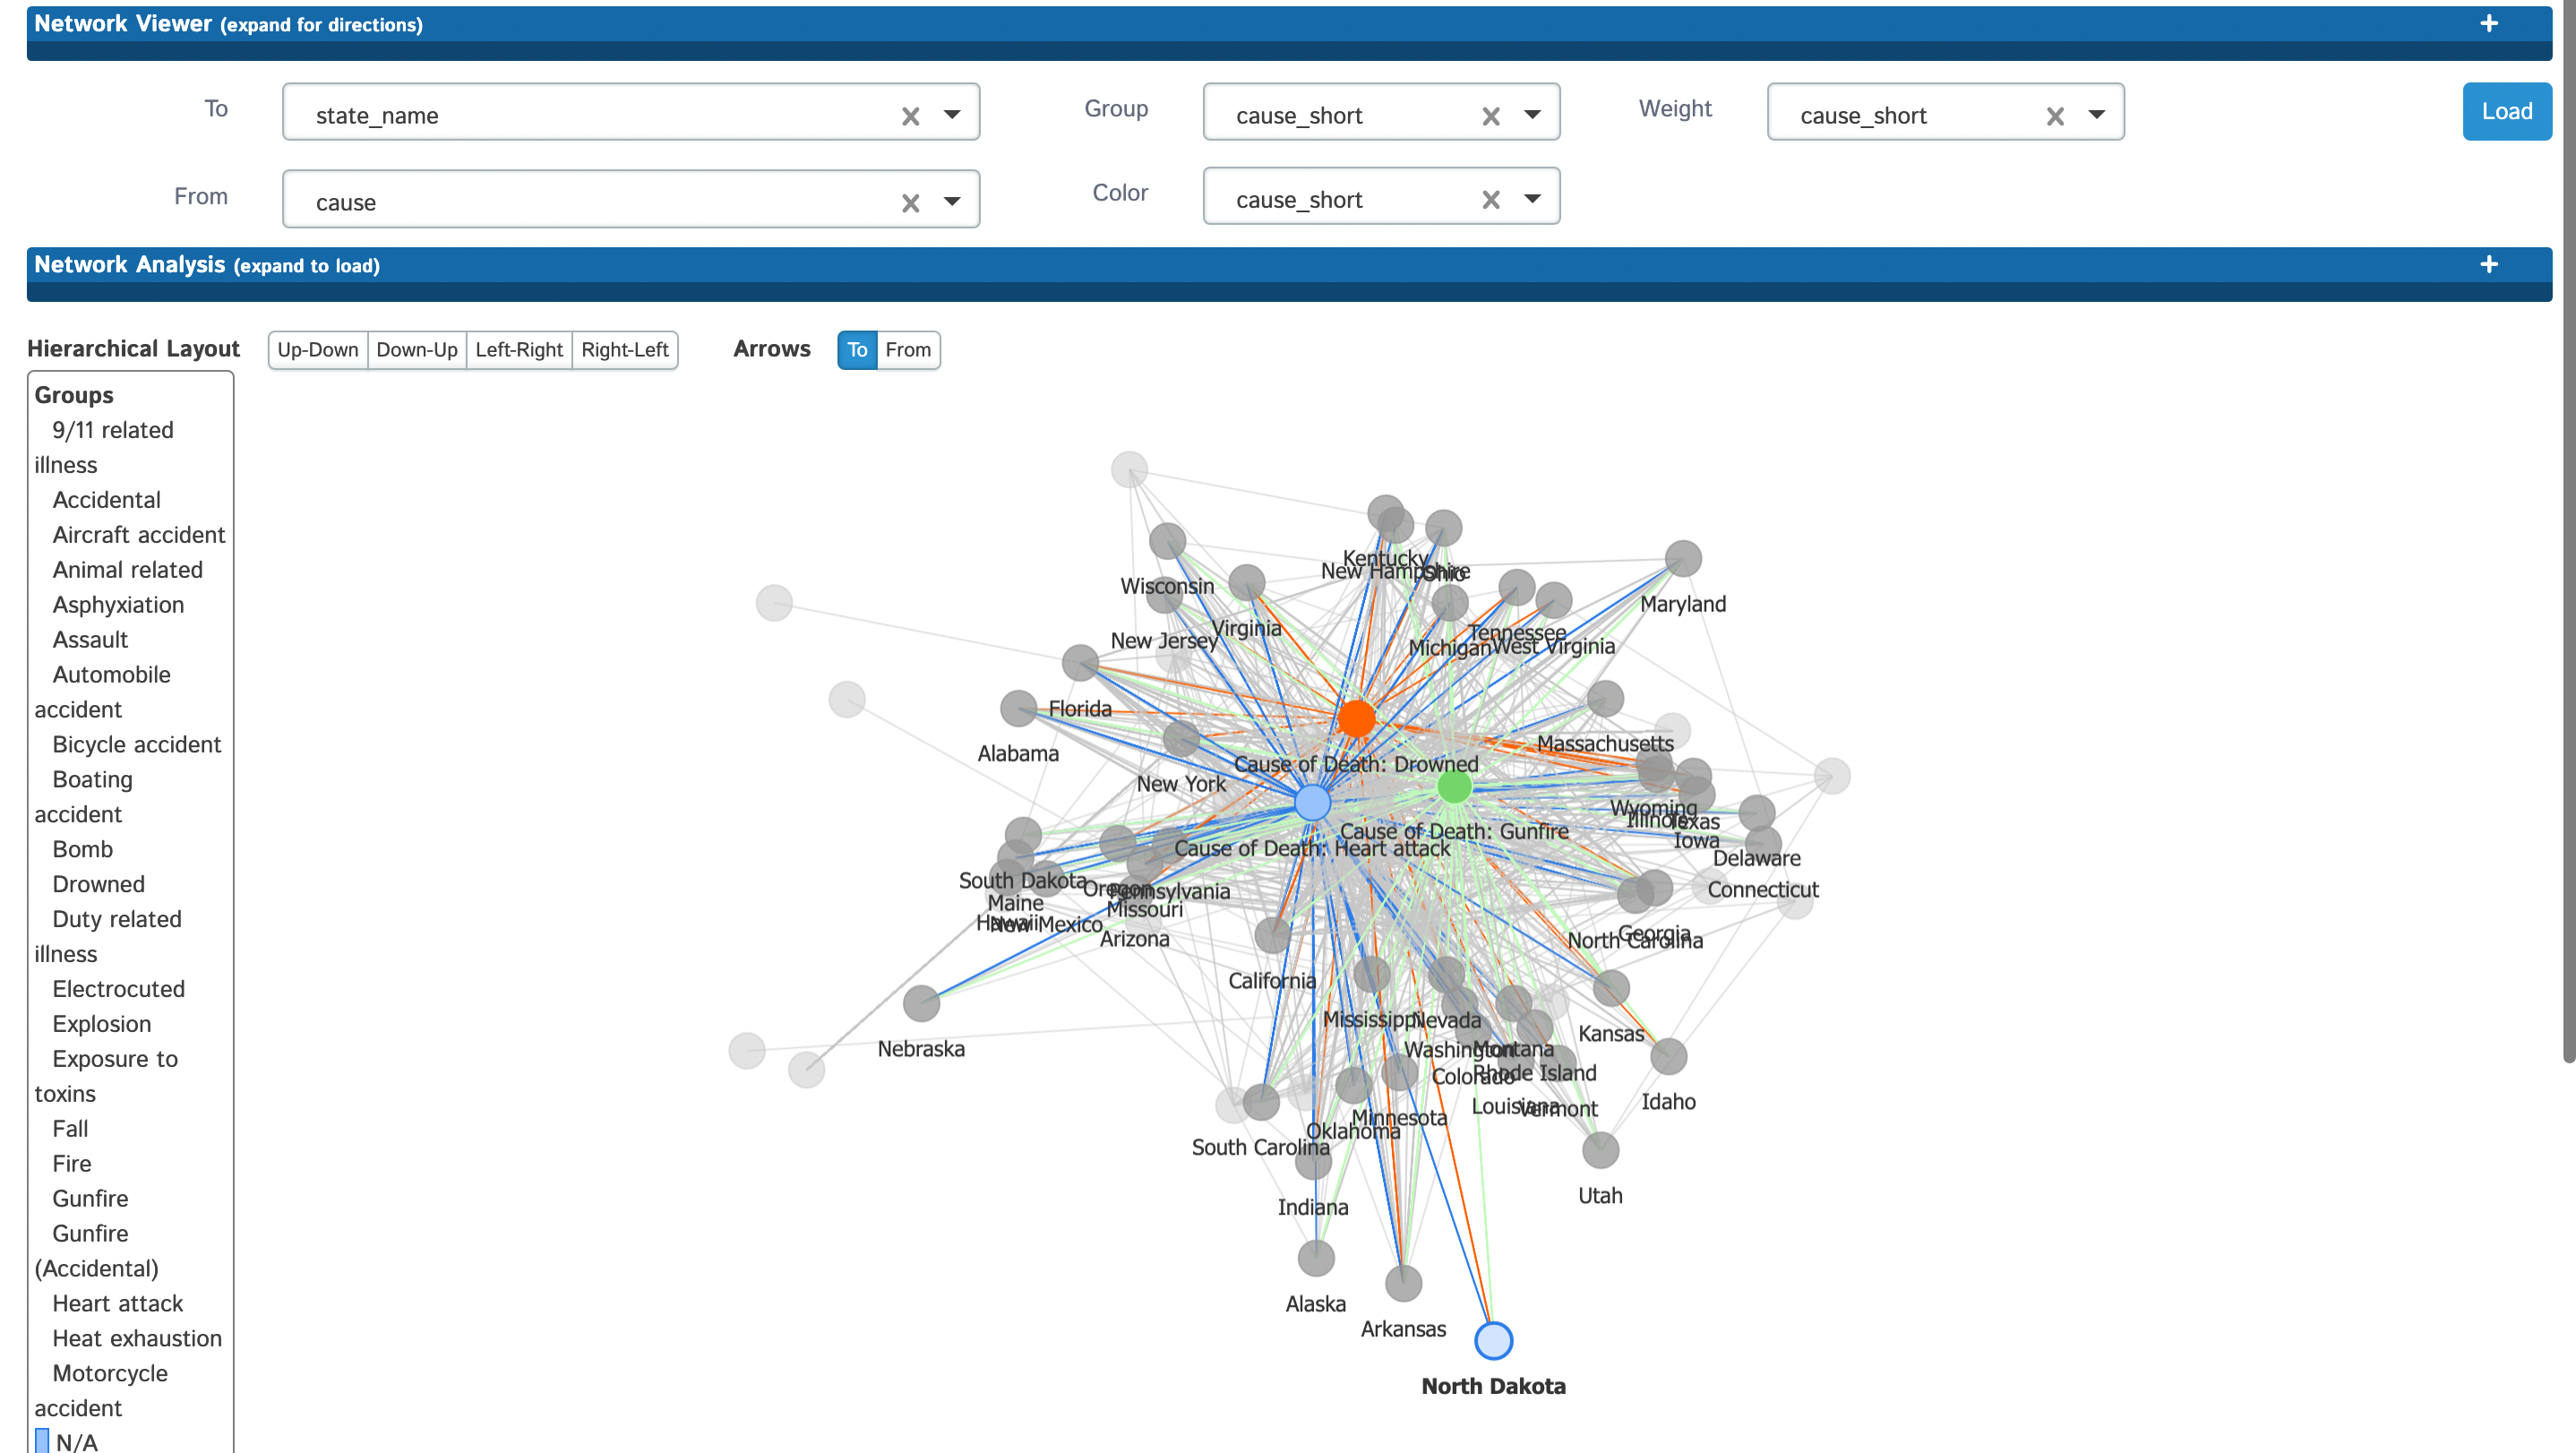The width and height of the screenshot is (2576, 1453).
Task: Expand Network Analysis panel with plus icon
Action: pos(2488,264)
